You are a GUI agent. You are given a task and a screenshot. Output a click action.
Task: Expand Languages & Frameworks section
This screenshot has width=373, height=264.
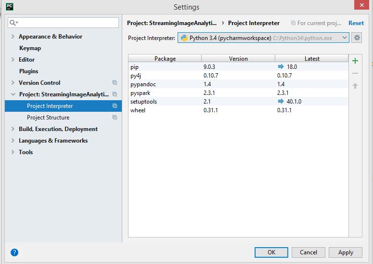pos(13,141)
